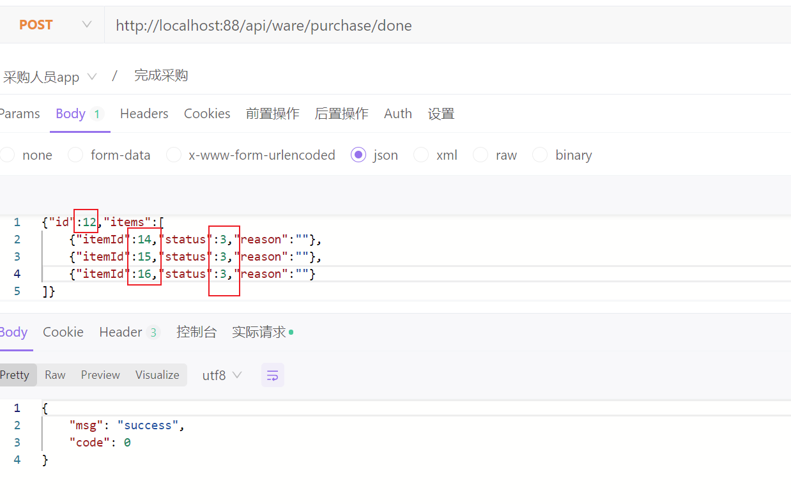Expand the 采购人员app folder dropdown

point(50,77)
